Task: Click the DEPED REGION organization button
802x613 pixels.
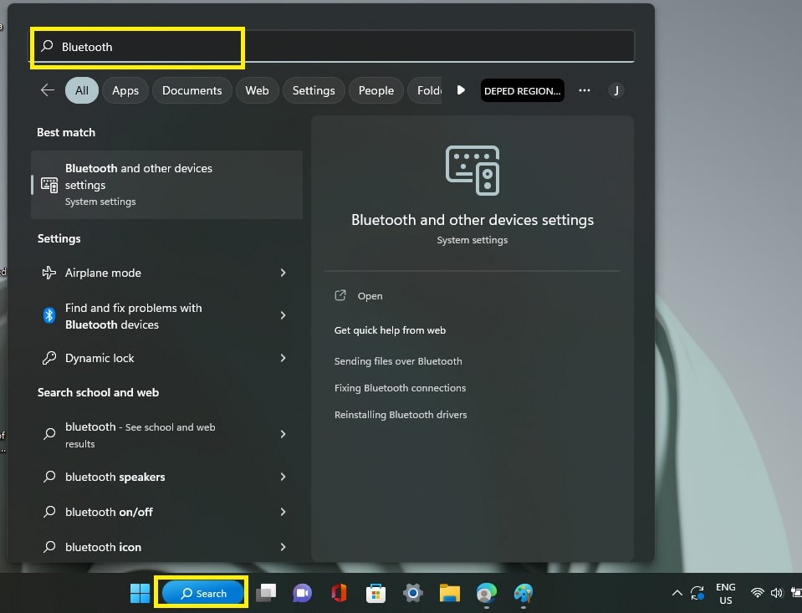Action: pyautogui.click(x=522, y=90)
